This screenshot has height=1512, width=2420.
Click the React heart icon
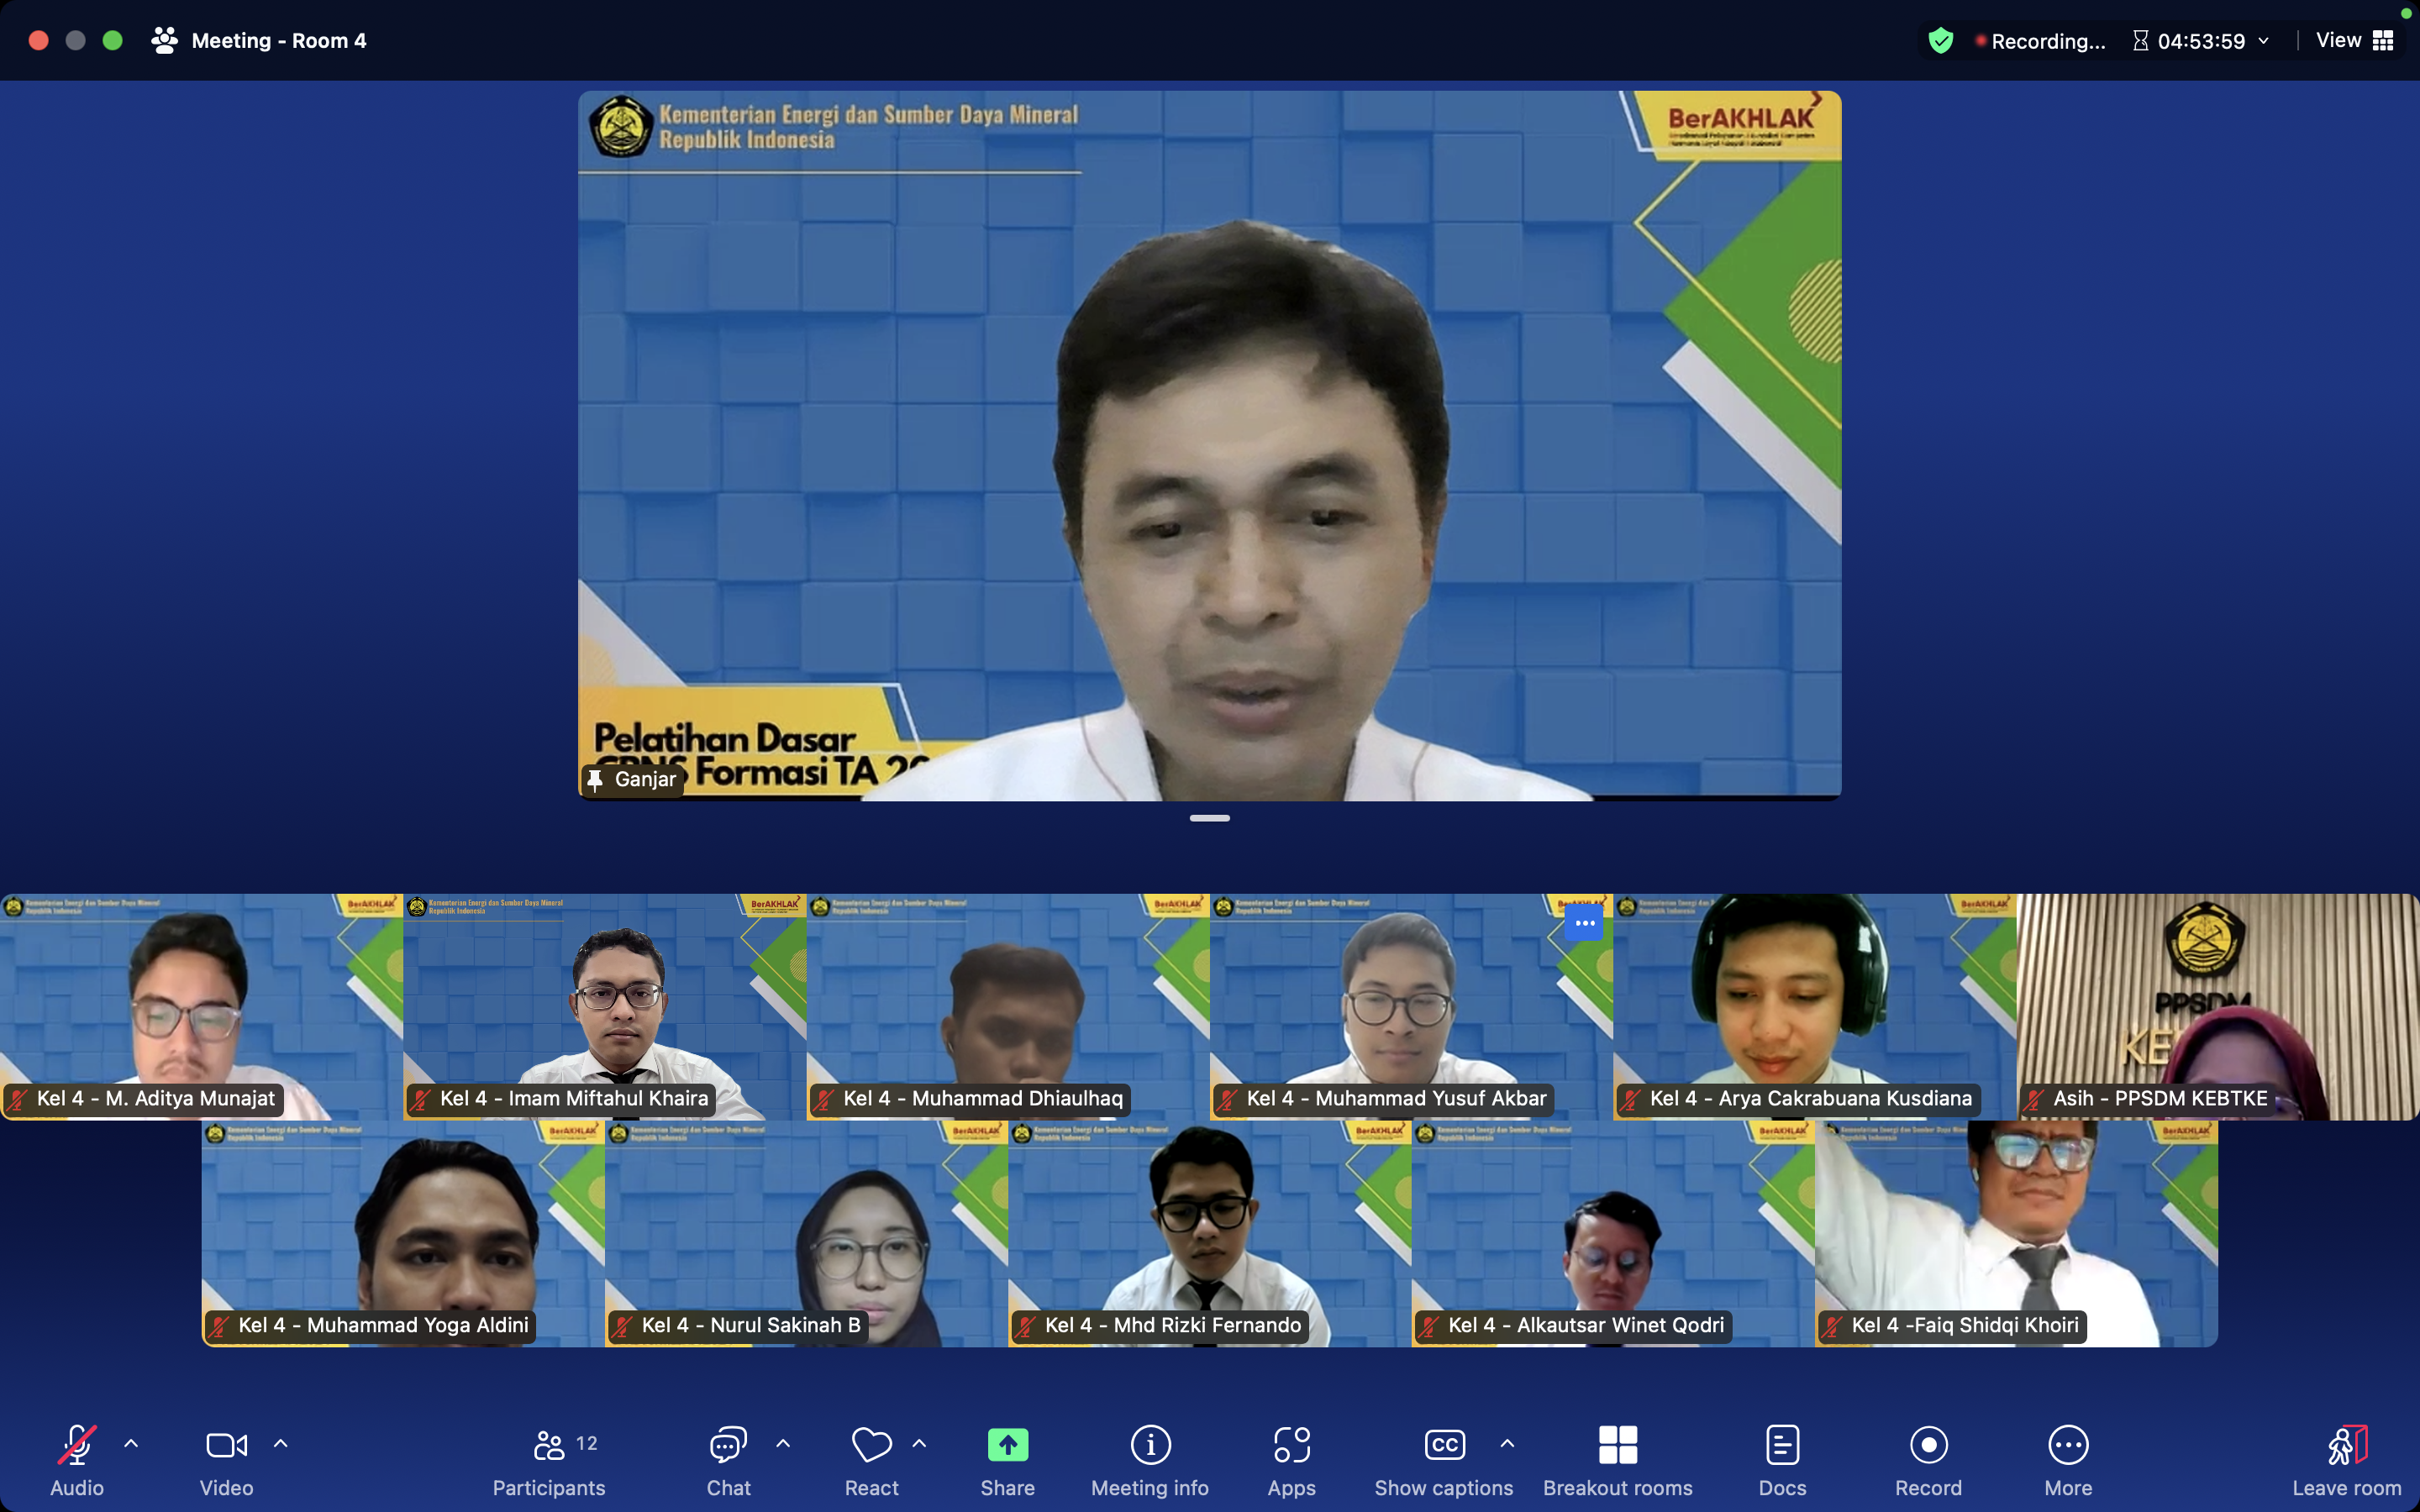pyautogui.click(x=871, y=1445)
